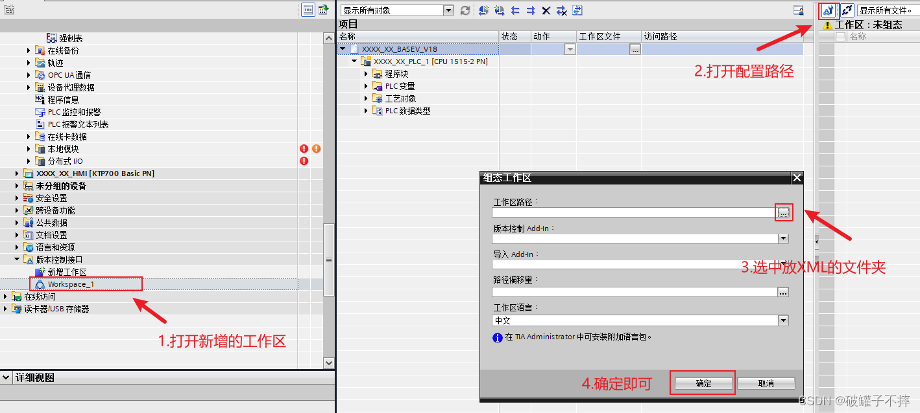Click the ... button in 工作区文件 cell
Viewport: 920px width, 413px height.
635,49
